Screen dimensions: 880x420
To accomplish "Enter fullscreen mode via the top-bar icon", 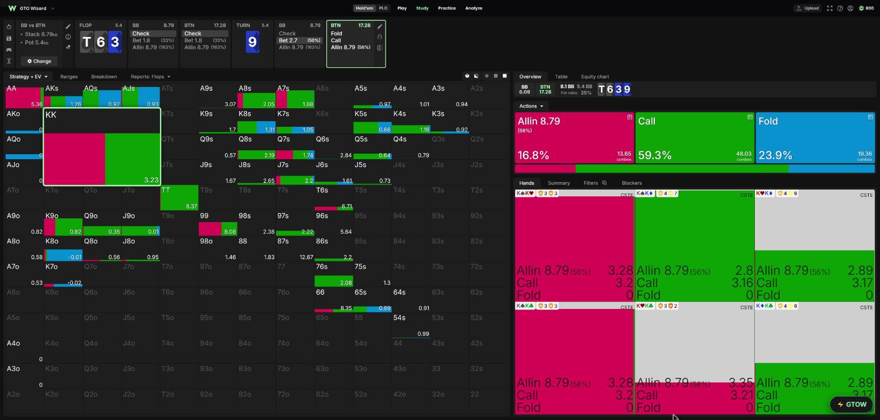I will click(829, 8).
